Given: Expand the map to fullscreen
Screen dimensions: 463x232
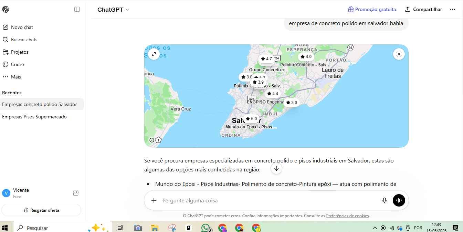Looking at the screenshot, I should (x=154, y=54).
